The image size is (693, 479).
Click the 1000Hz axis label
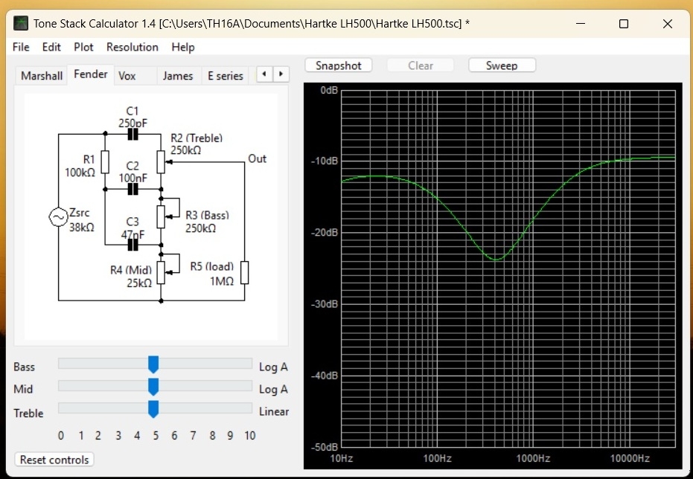[533, 458]
